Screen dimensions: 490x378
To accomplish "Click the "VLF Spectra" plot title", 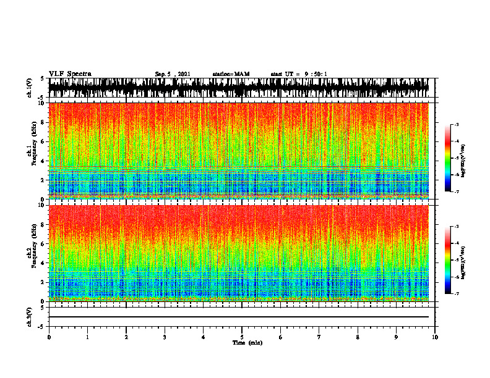I will (x=70, y=74).
